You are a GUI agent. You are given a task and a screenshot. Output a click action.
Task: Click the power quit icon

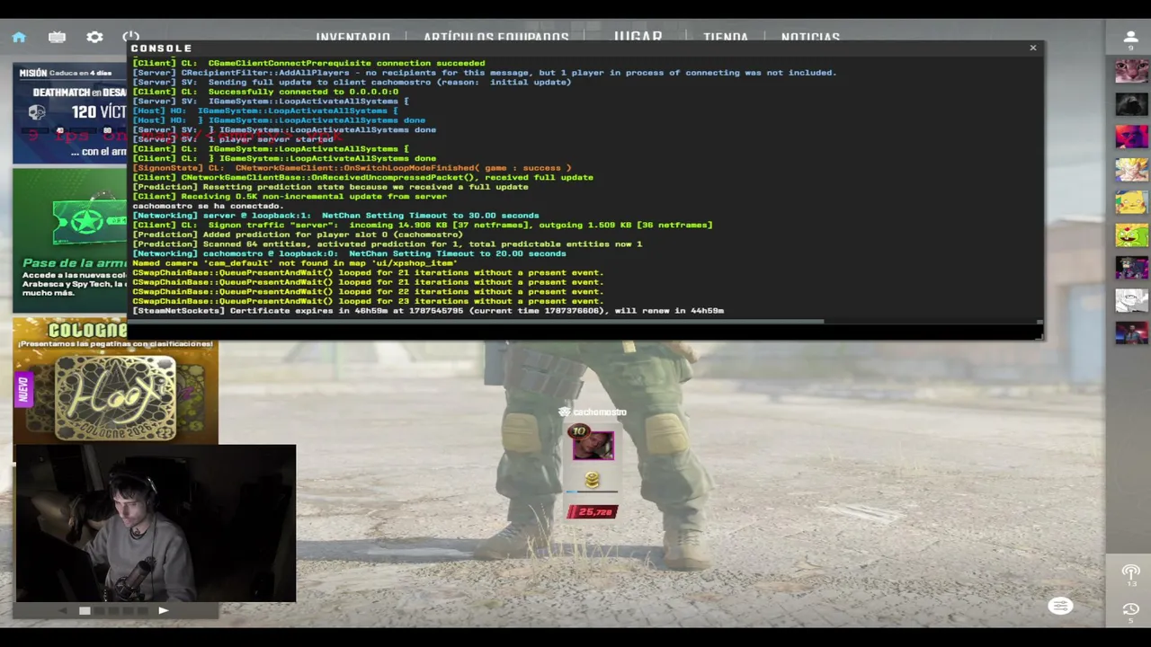click(131, 37)
